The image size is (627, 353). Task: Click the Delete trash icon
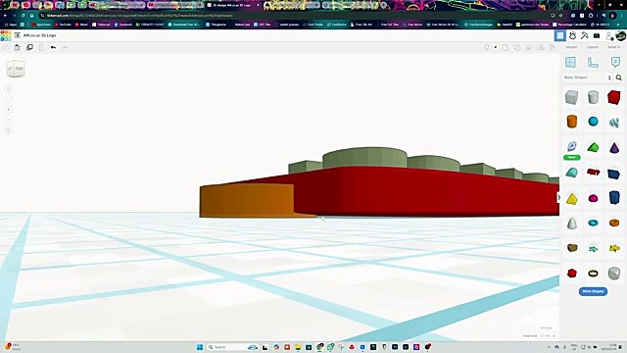point(41,48)
